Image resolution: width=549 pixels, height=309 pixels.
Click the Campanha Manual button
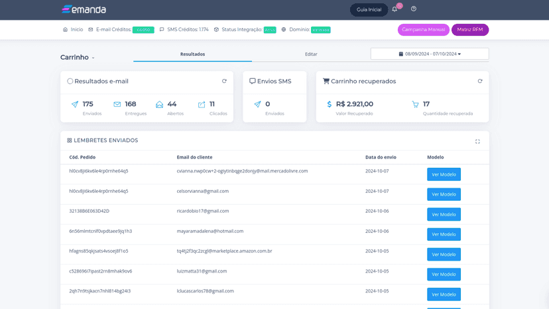(x=423, y=30)
